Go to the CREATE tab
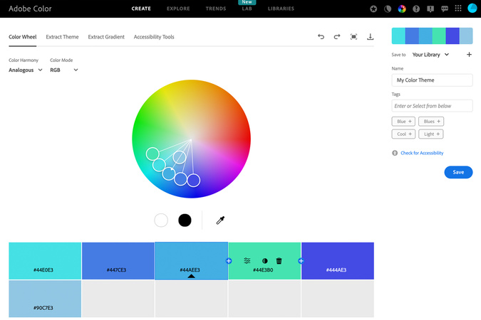This screenshot has width=481, height=320. pos(141,9)
